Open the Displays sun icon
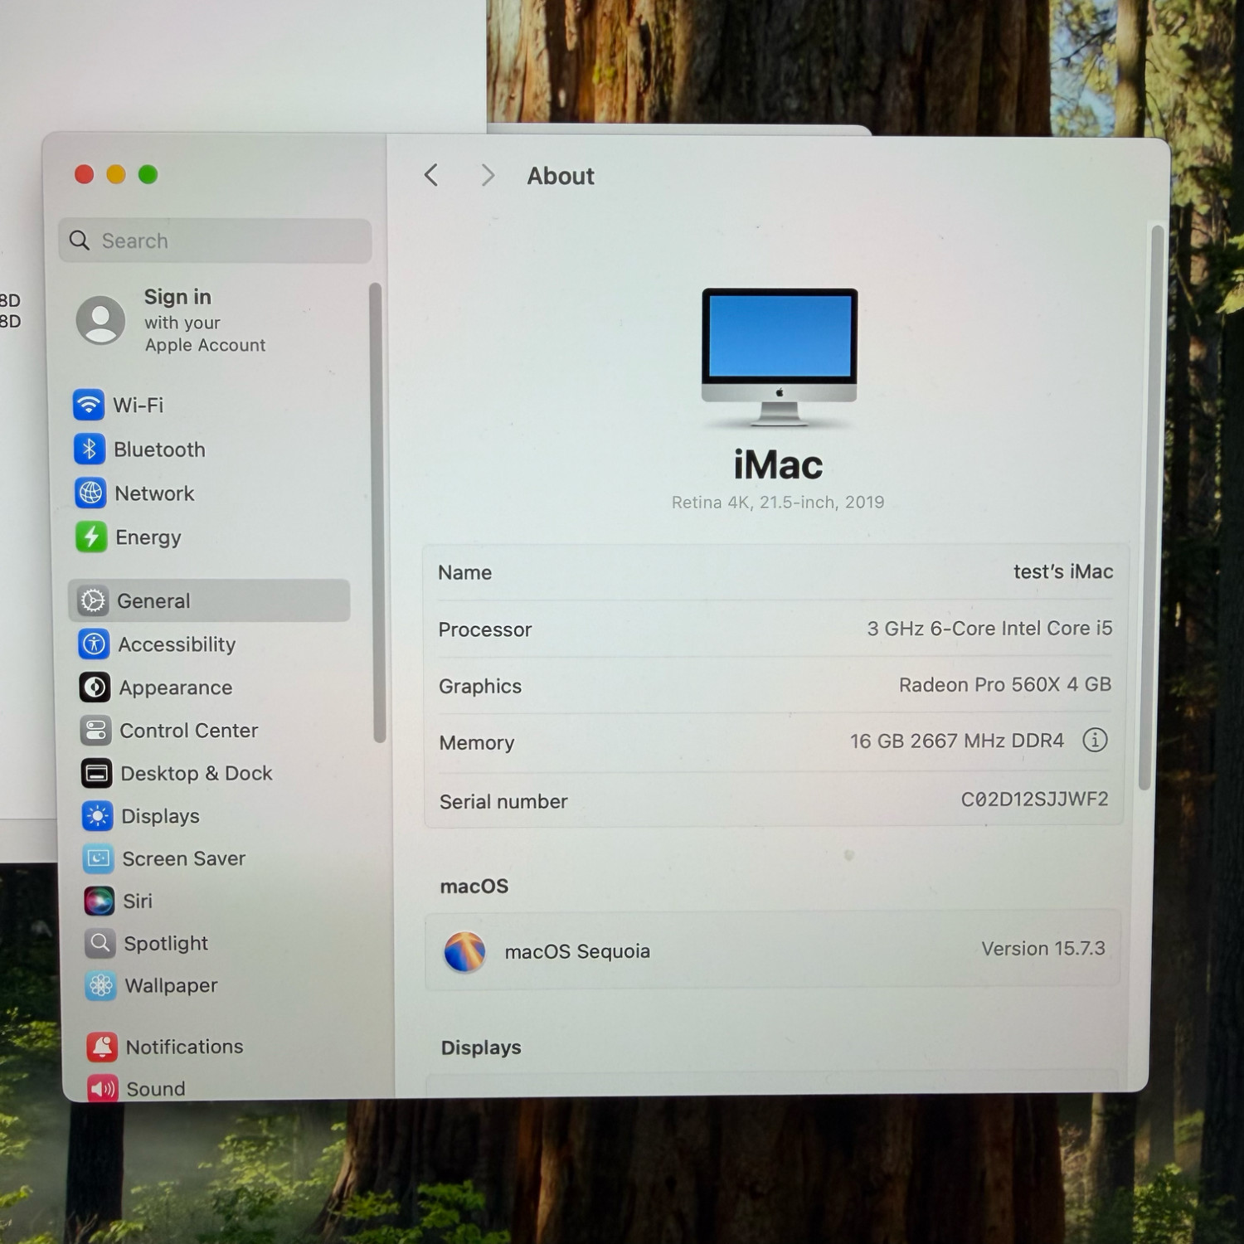The image size is (1244, 1244). pos(97,816)
